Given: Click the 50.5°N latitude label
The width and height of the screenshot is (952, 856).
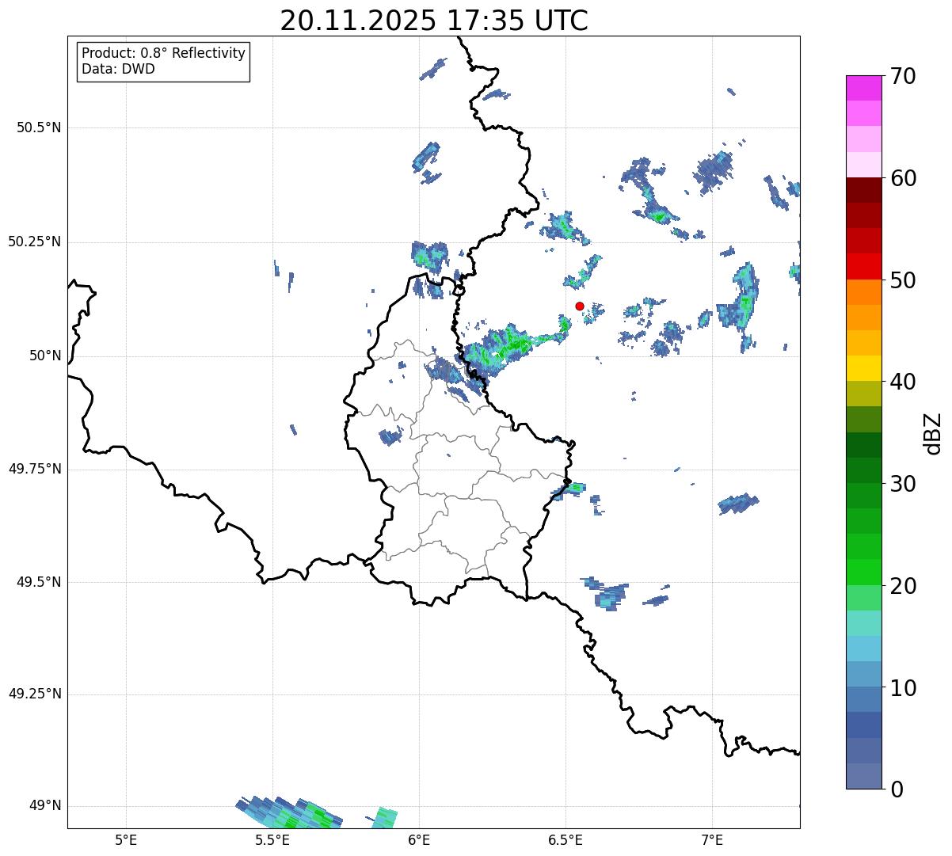Looking at the screenshot, I should tap(39, 127).
